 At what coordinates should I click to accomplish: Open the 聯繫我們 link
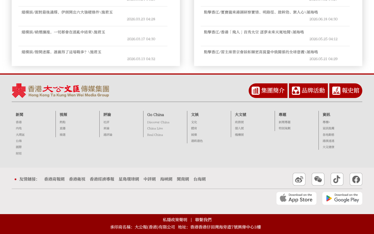click(x=203, y=220)
